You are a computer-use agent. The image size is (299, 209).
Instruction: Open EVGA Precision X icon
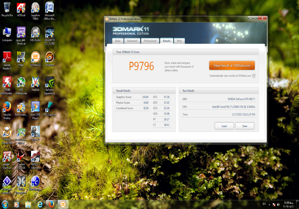pyautogui.click(x=21, y=185)
